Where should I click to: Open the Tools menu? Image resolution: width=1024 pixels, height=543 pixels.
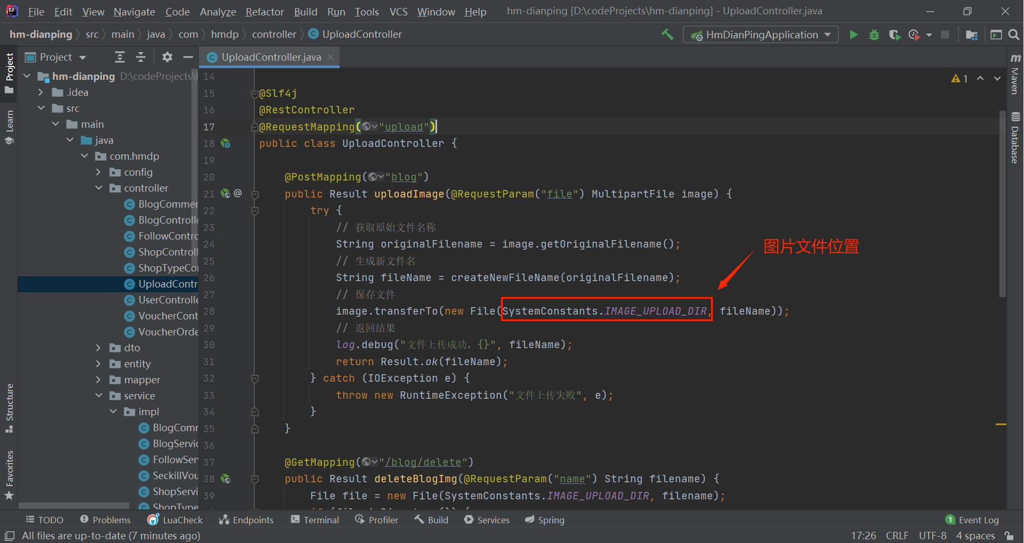click(x=367, y=11)
